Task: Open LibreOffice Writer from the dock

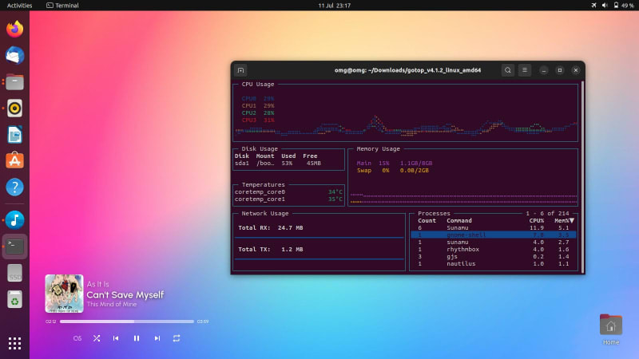Action: point(14,134)
